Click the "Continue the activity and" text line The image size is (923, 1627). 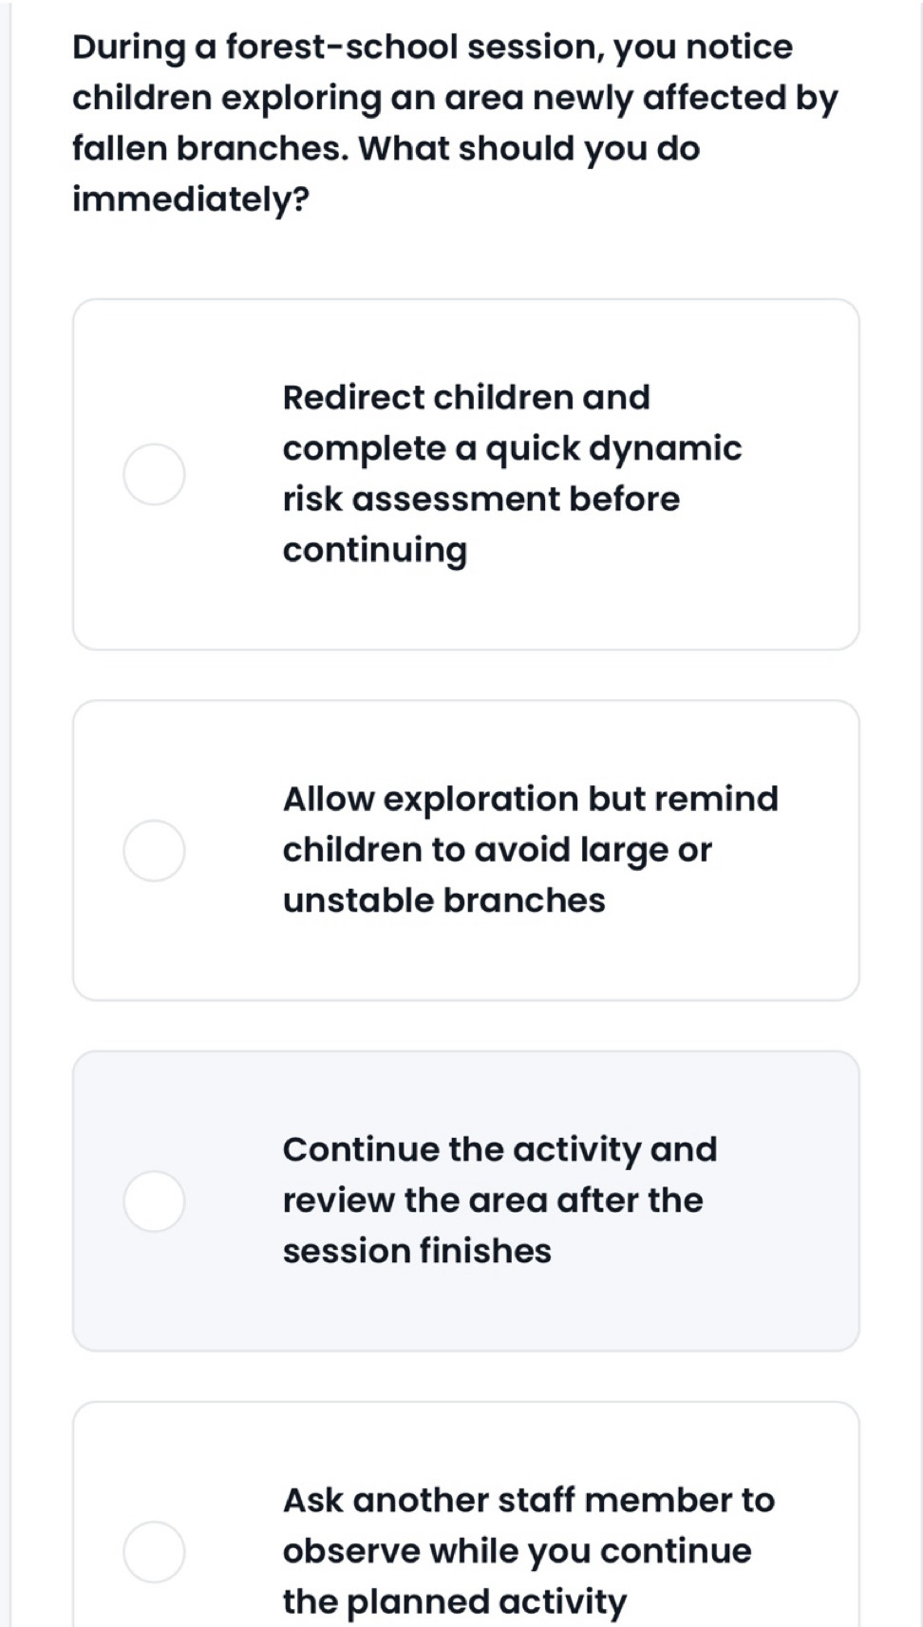[x=500, y=1149]
